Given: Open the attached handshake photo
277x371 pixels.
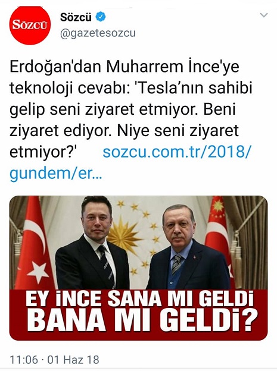Looking at the screenshot, I should pos(138,268).
